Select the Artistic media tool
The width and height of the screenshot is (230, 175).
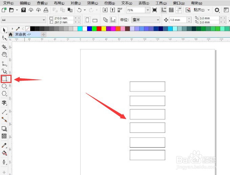click(x=4, y=71)
